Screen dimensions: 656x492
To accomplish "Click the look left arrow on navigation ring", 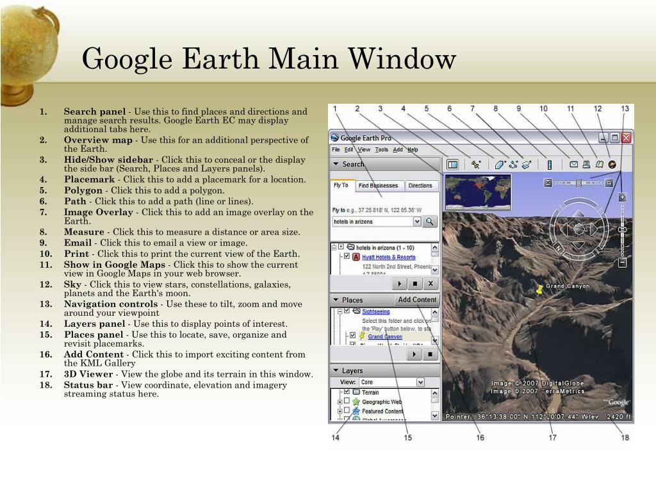I will (x=564, y=229).
